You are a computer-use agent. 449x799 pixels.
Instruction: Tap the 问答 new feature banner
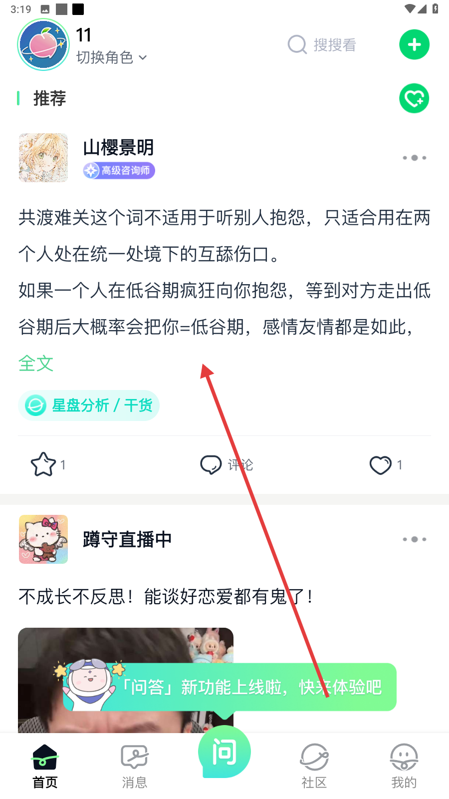pyautogui.click(x=229, y=687)
